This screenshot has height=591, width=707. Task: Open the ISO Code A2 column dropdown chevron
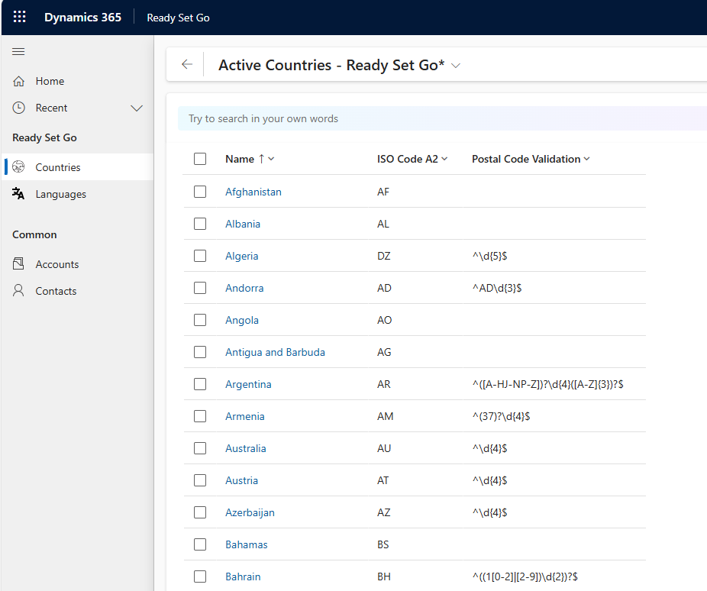click(x=444, y=159)
